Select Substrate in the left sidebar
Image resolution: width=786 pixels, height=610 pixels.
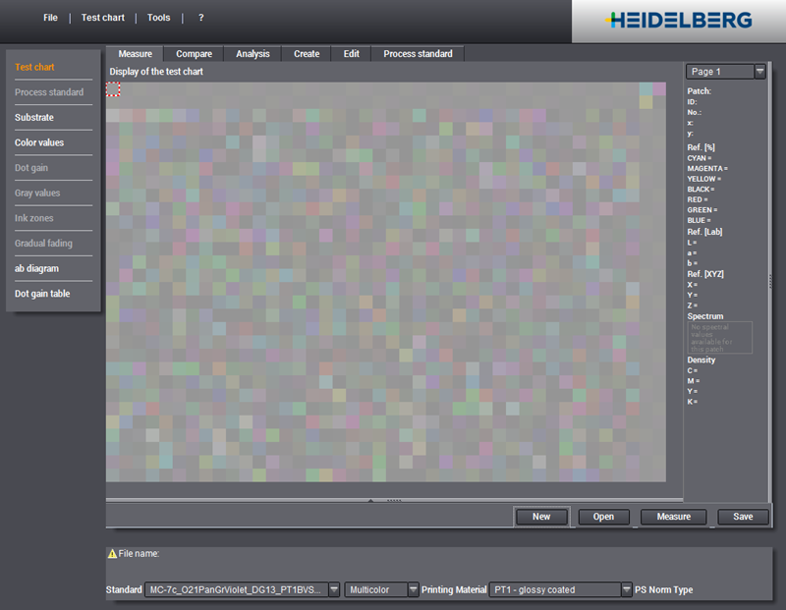[37, 118]
